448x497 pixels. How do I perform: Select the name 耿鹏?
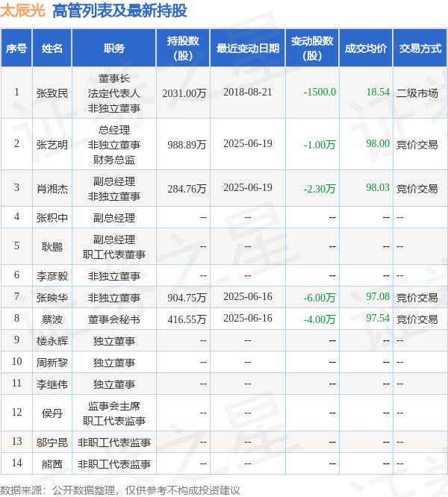pyautogui.click(x=52, y=246)
